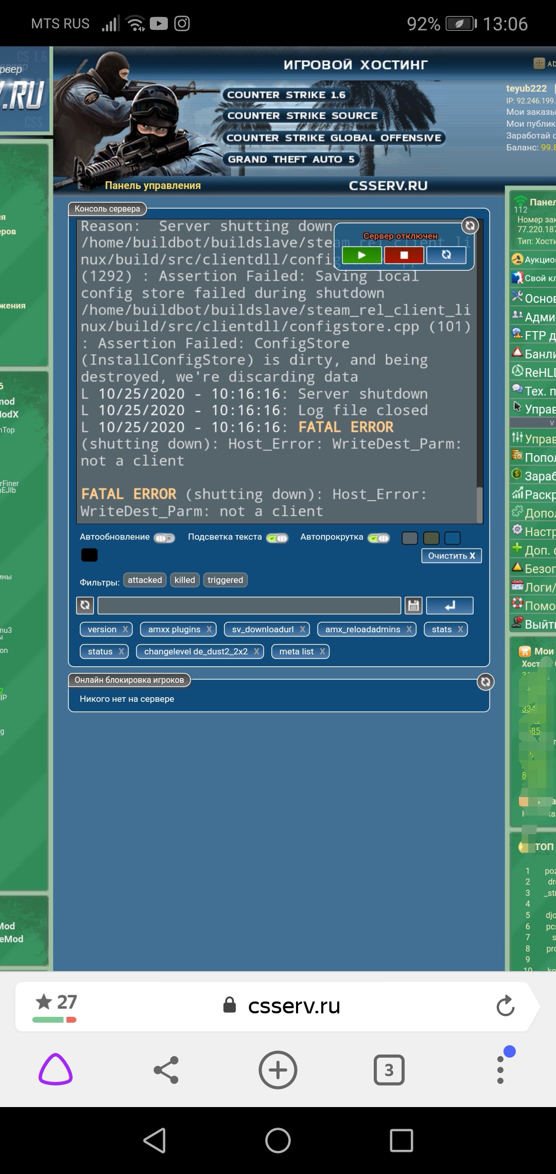This screenshot has height=1174, width=556.
Task: Open a new tab with plus icon
Action: tap(278, 1070)
